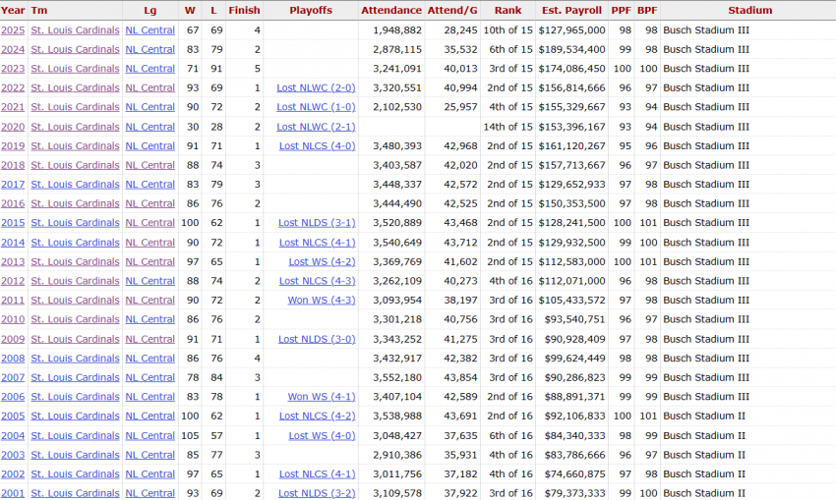Screen dimensions: 836x500
Task: Open NL Central link in 2001 row
Action: pos(149,493)
